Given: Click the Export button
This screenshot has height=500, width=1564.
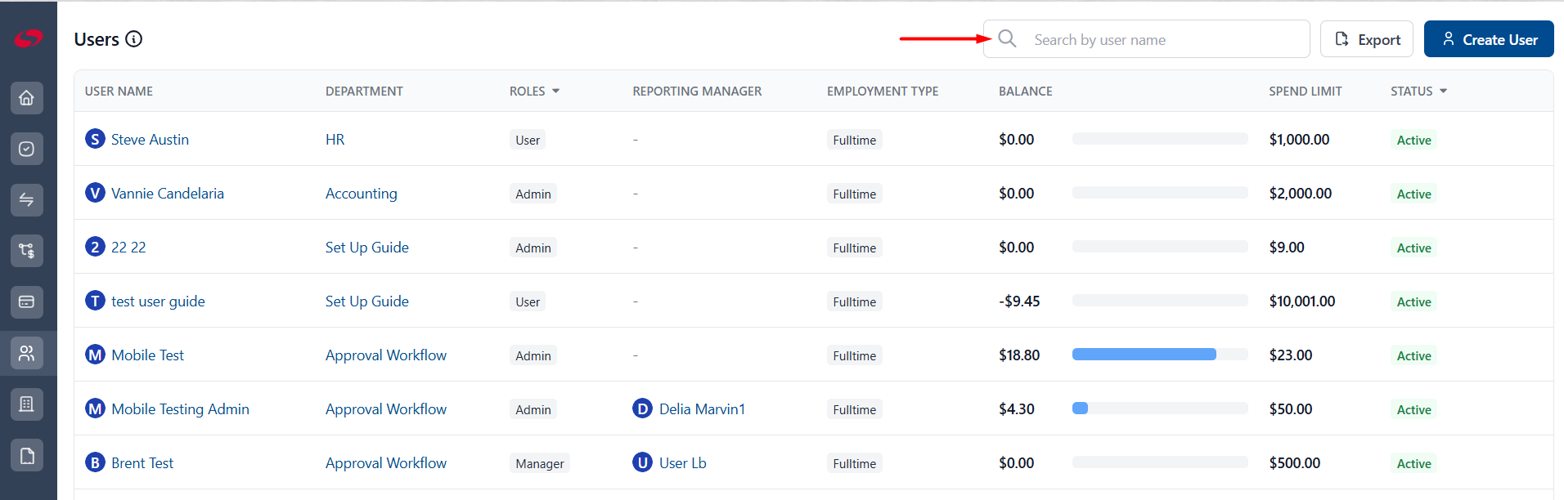Looking at the screenshot, I should coord(1367,39).
